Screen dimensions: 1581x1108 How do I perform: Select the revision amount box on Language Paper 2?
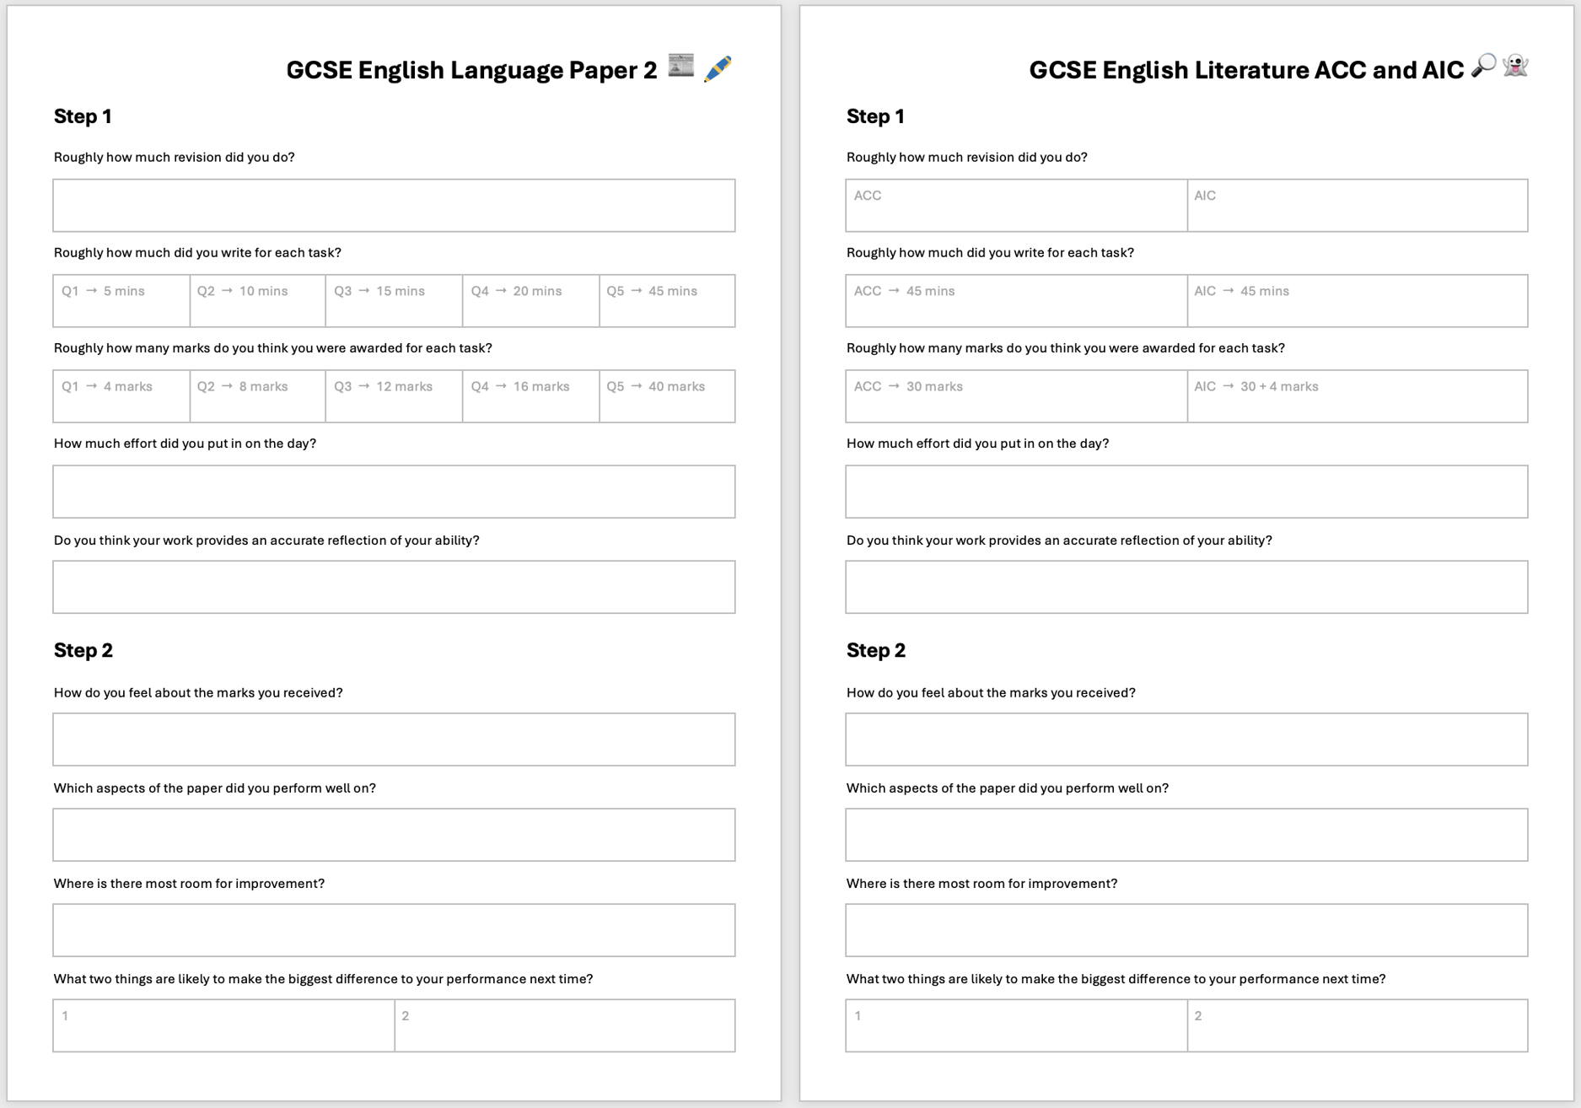click(393, 205)
